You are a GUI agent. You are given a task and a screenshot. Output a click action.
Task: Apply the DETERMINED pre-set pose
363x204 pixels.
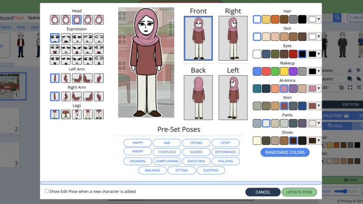(226, 152)
